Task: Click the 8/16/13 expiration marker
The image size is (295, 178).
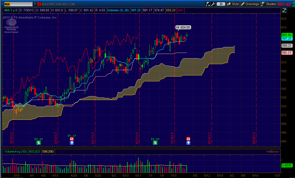Action: [x=210, y=138]
